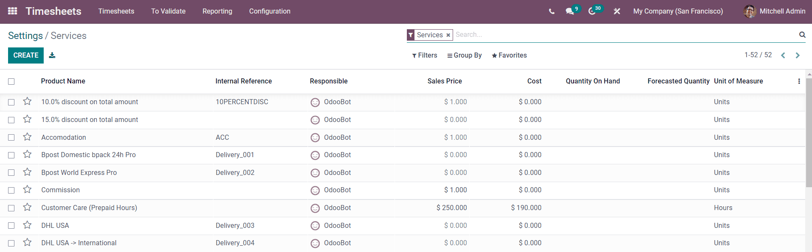Star Bpost World Express Pro
The height and width of the screenshot is (252, 812).
pyautogui.click(x=27, y=172)
